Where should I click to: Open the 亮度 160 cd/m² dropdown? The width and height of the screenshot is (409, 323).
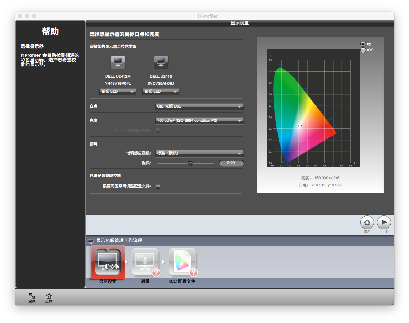click(x=199, y=120)
